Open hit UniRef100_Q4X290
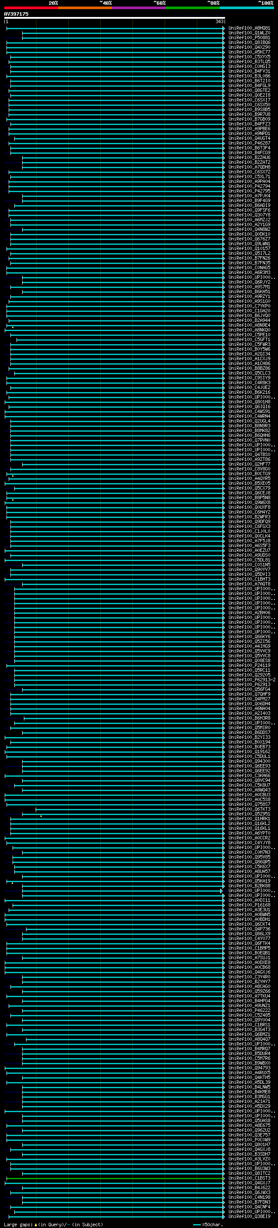This screenshot has width=278, height=1228. point(249,47)
